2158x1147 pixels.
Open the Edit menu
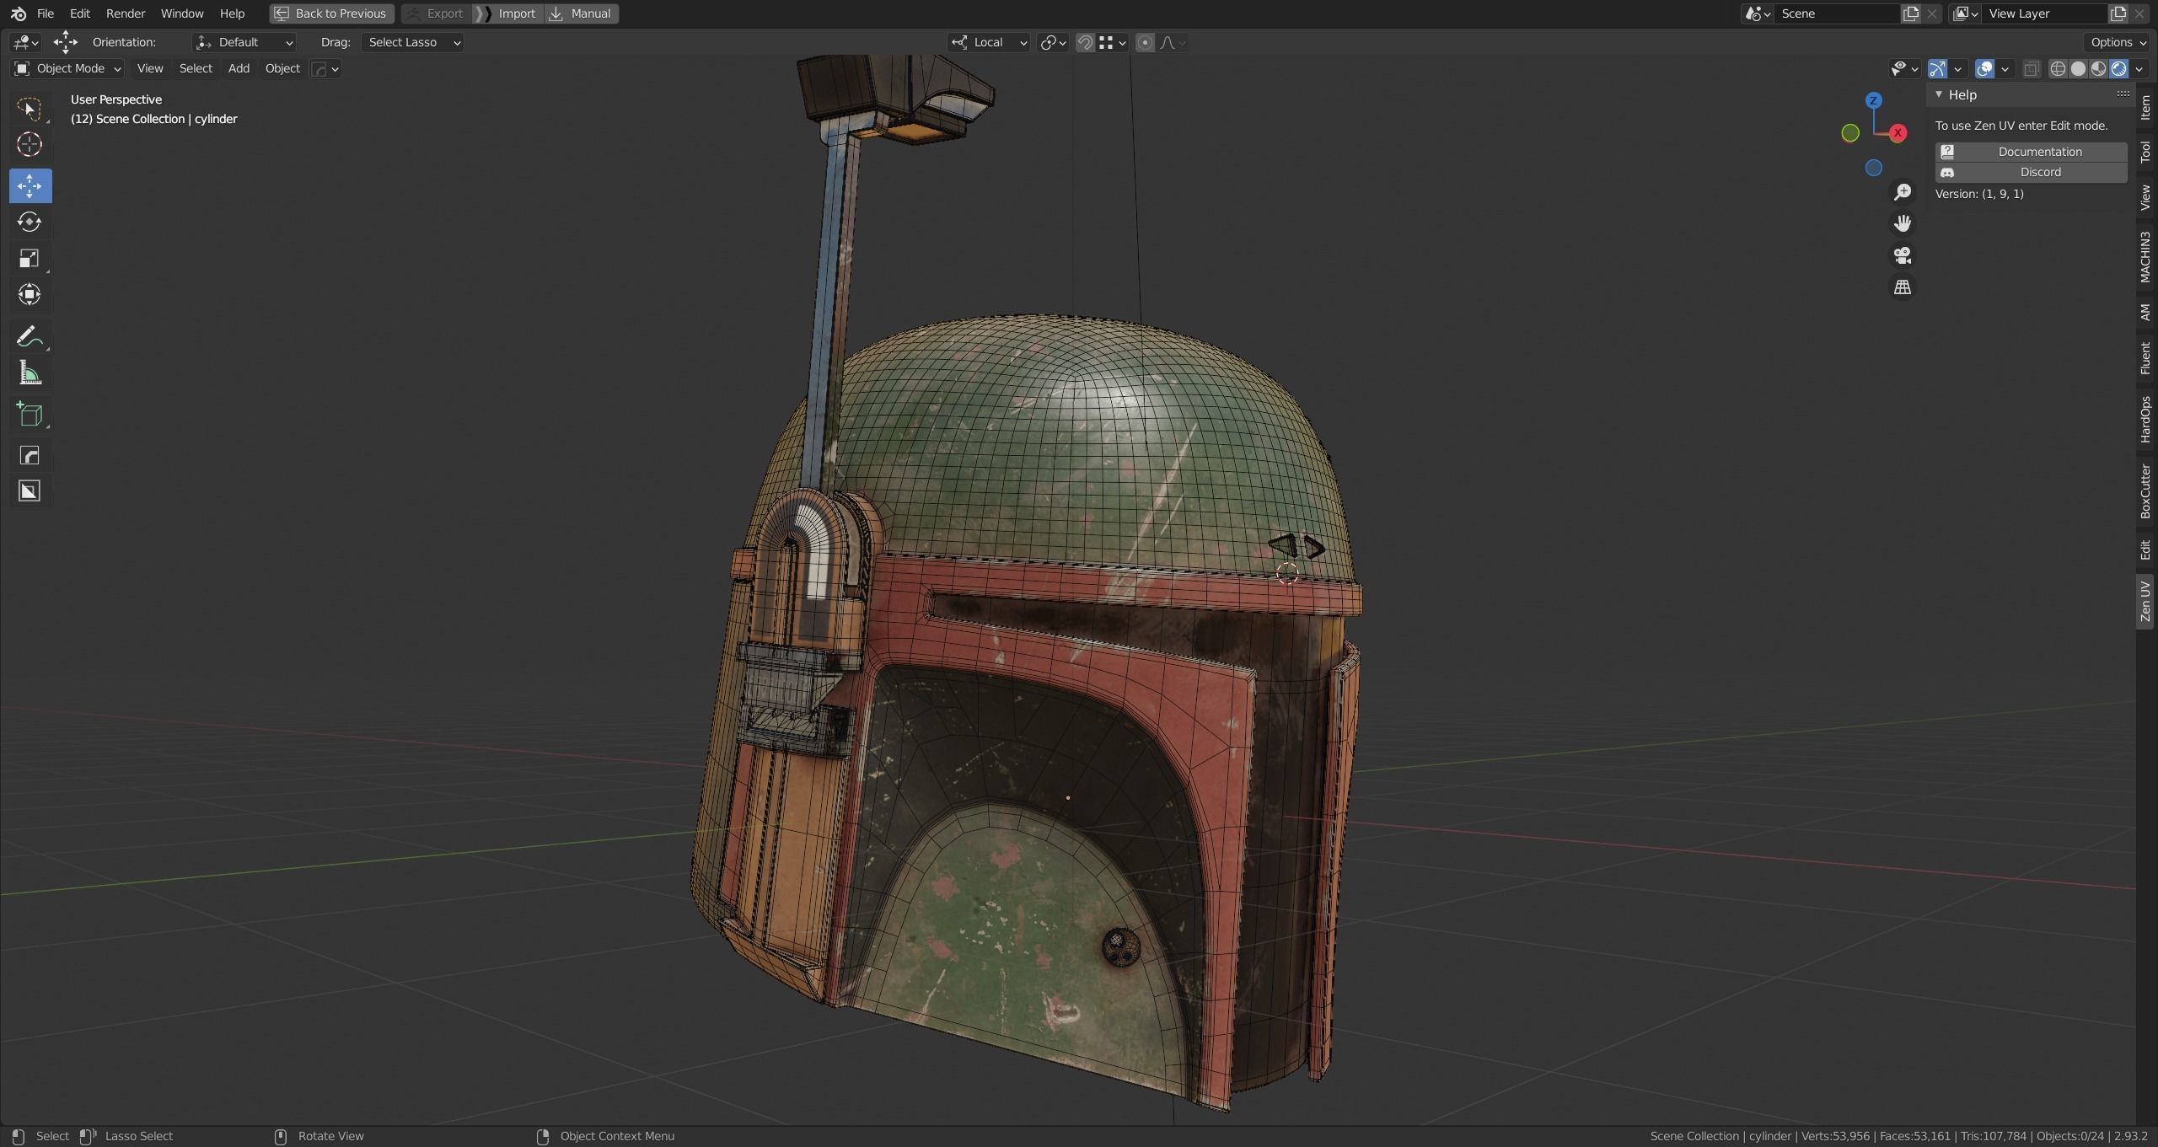tap(80, 13)
